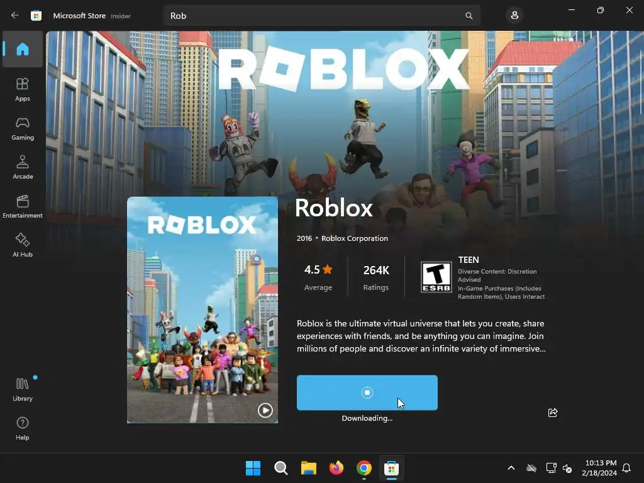
Task: Open Google Chrome from the taskbar
Action: point(364,468)
